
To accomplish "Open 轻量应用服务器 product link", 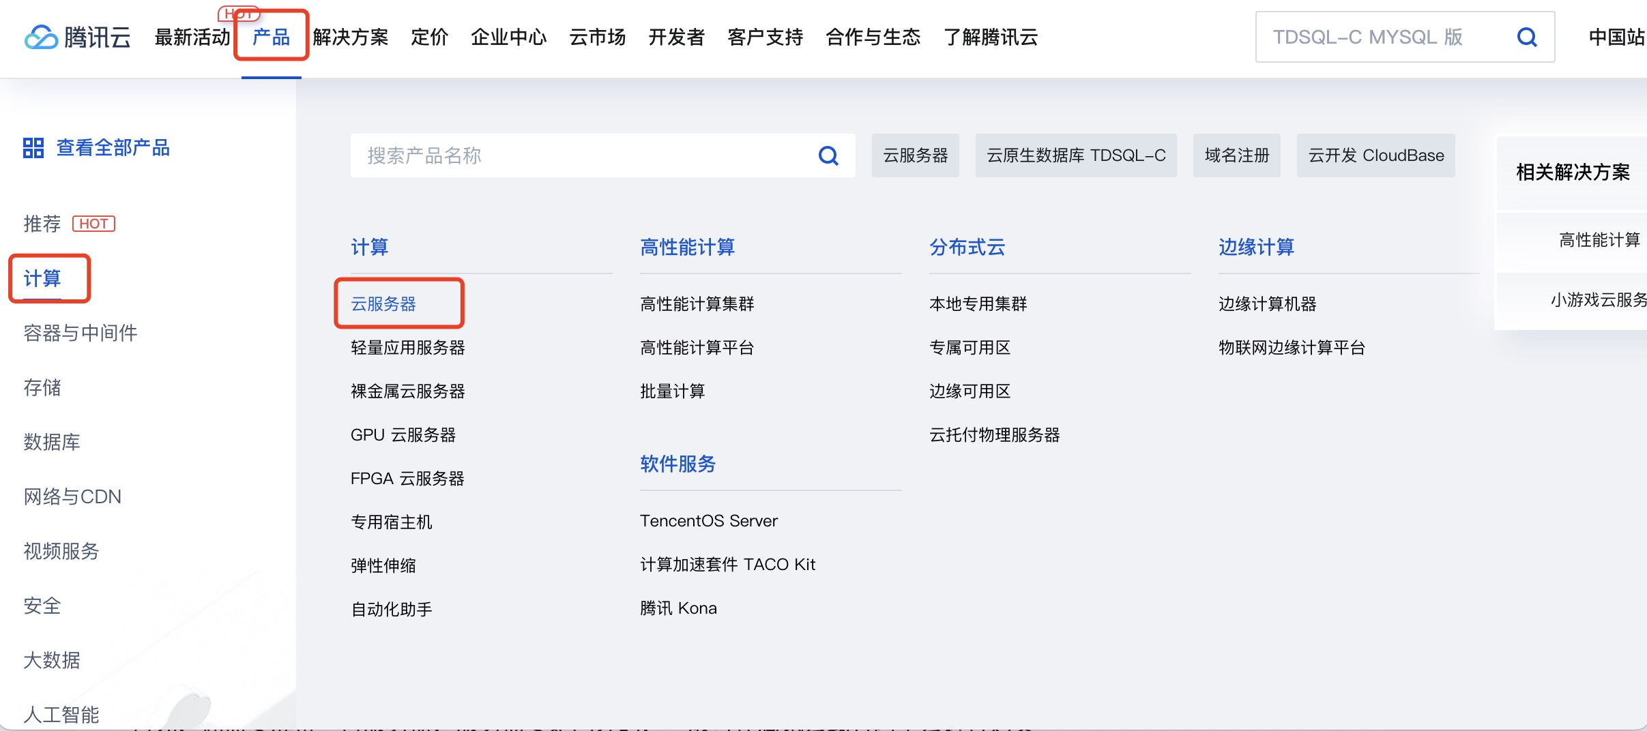I will pos(408,348).
